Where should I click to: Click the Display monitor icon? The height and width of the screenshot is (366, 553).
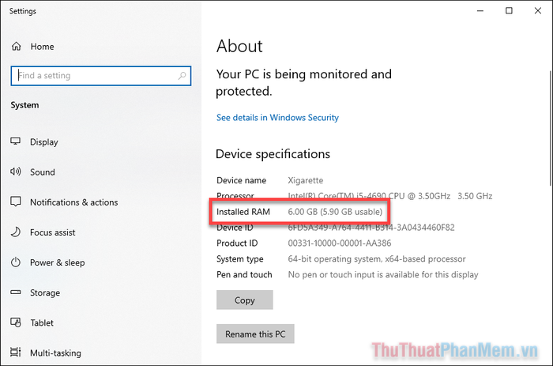click(x=16, y=141)
